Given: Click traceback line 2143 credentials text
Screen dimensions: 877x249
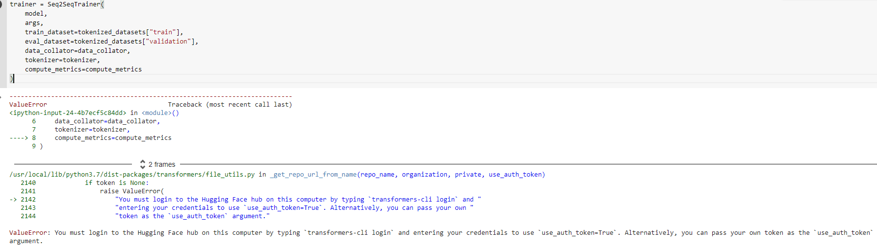Looking at the screenshot, I should point(294,208).
